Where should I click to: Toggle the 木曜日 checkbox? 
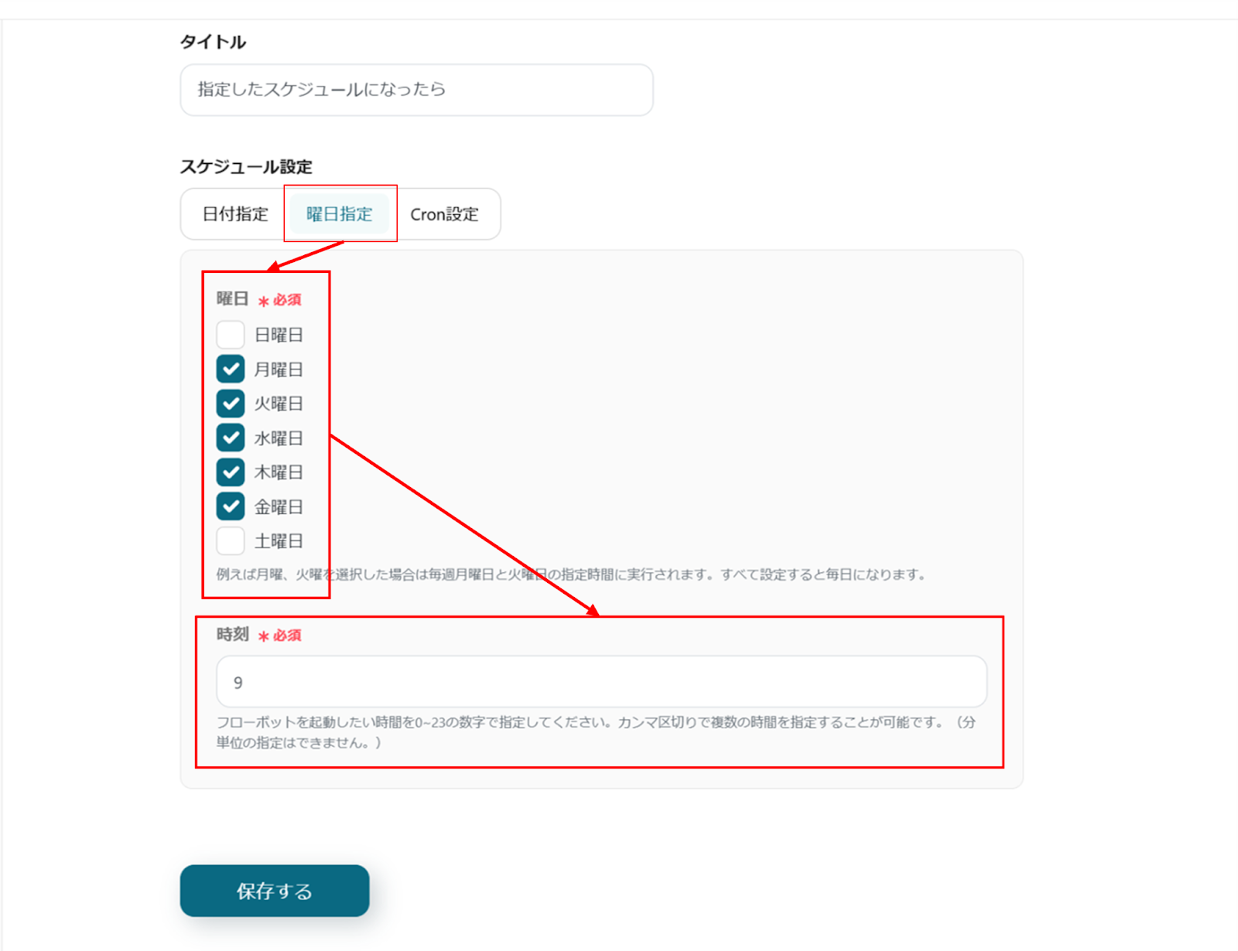click(231, 472)
